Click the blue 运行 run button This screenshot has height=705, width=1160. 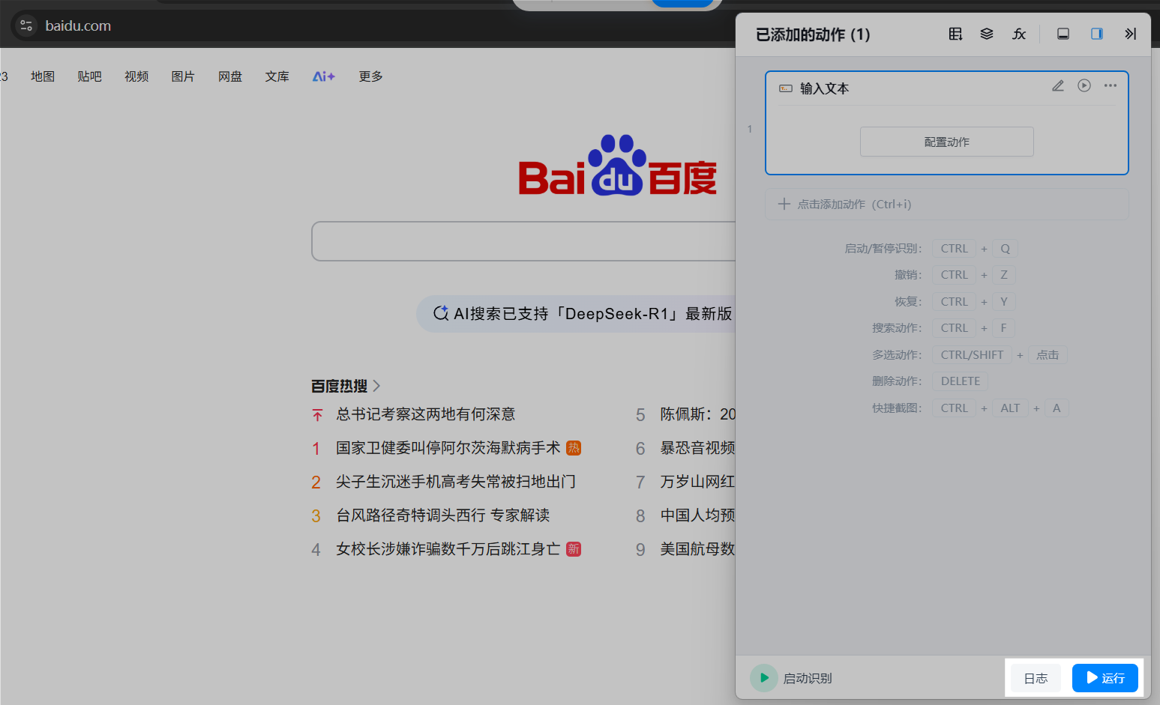coord(1105,678)
